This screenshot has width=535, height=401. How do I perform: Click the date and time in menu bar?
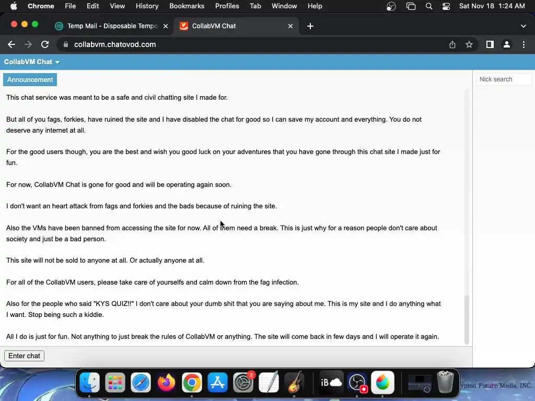pyautogui.click(x=492, y=6)
